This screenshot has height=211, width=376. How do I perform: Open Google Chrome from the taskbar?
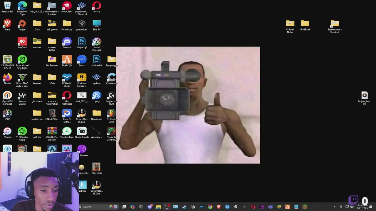210,207
